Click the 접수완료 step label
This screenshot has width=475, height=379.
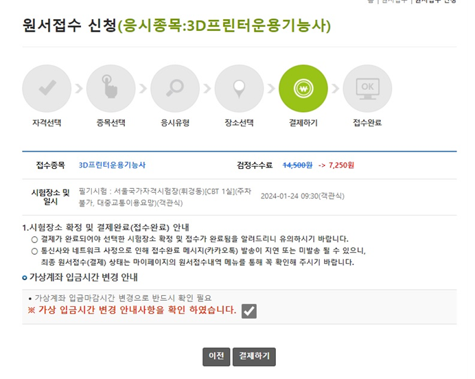click(367, 123)
